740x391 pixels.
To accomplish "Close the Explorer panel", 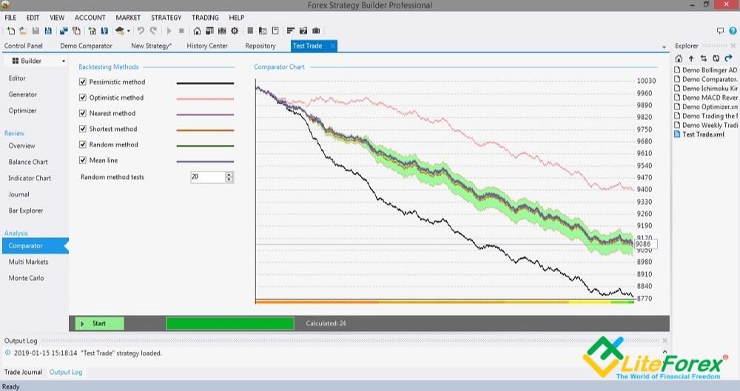I will click(x=733, y=46).
